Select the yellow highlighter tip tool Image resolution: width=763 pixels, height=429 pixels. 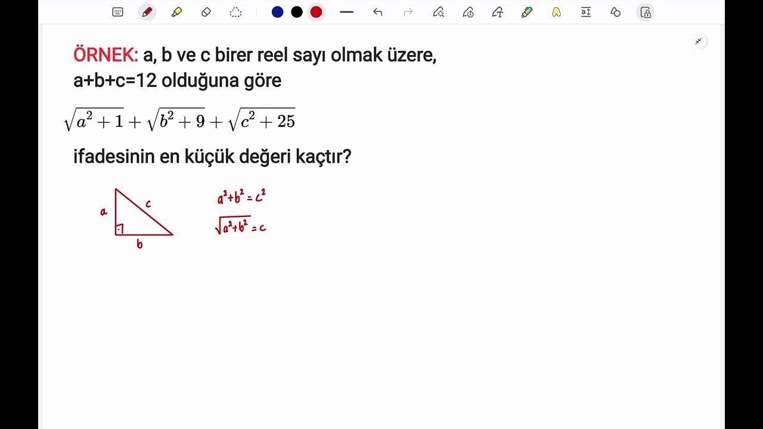(556, 12)
